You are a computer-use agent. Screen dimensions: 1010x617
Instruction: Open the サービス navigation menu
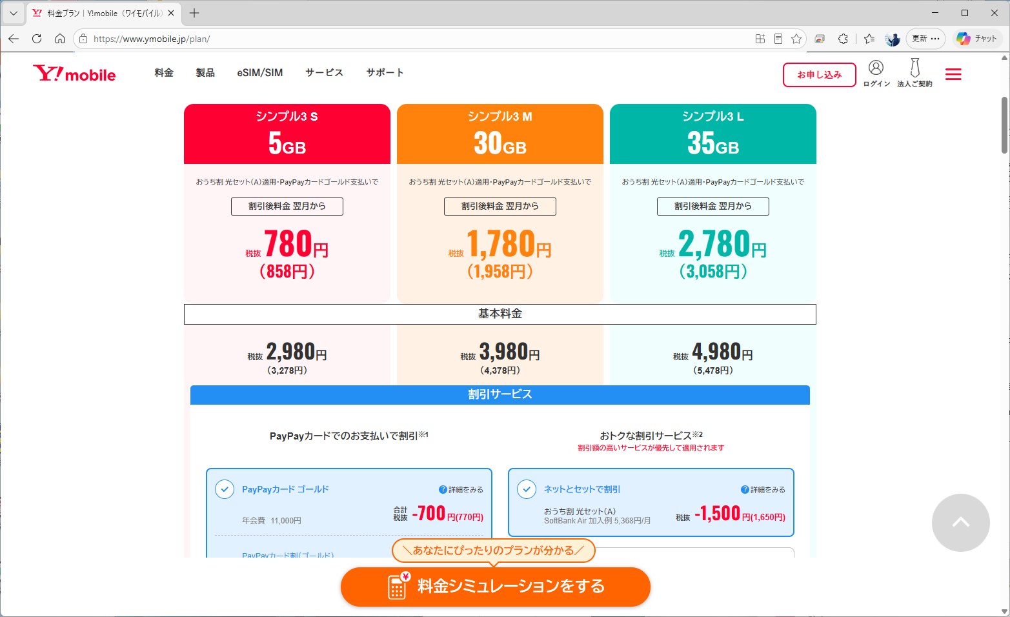point(325,72)
